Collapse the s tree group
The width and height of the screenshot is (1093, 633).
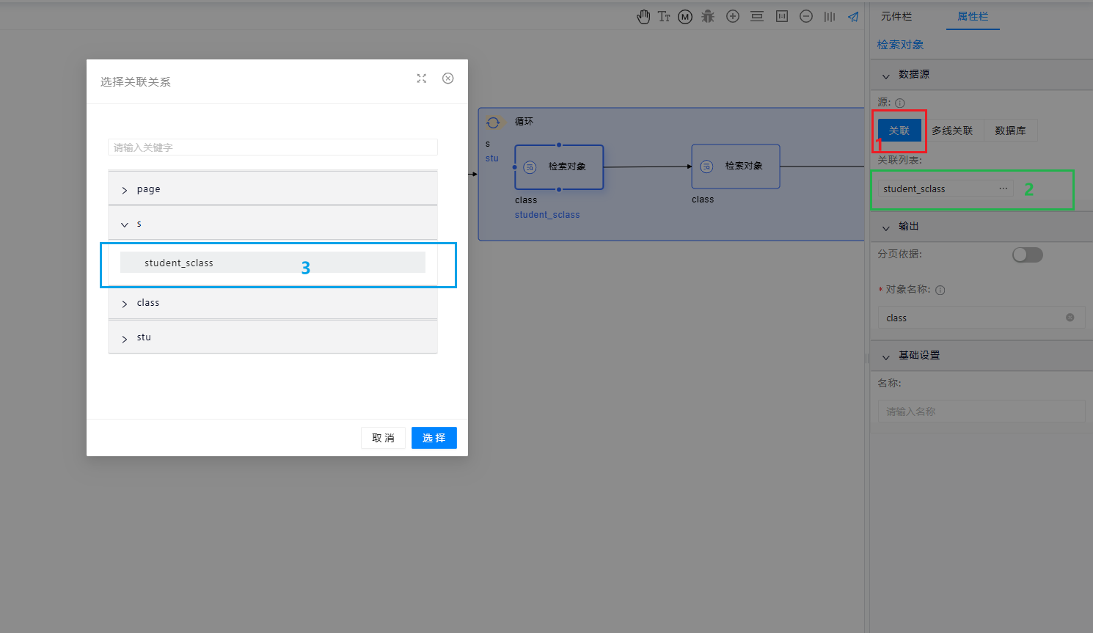[x=125, y=224]
